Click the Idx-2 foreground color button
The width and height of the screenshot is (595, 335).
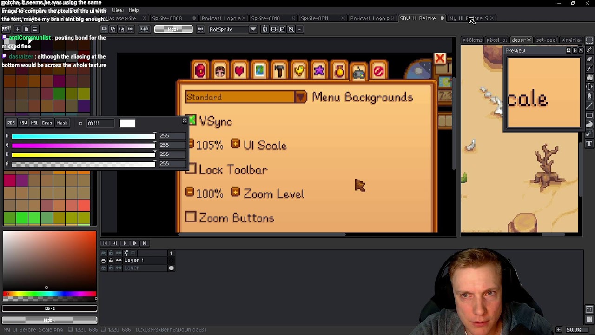(x=50, y=308)
